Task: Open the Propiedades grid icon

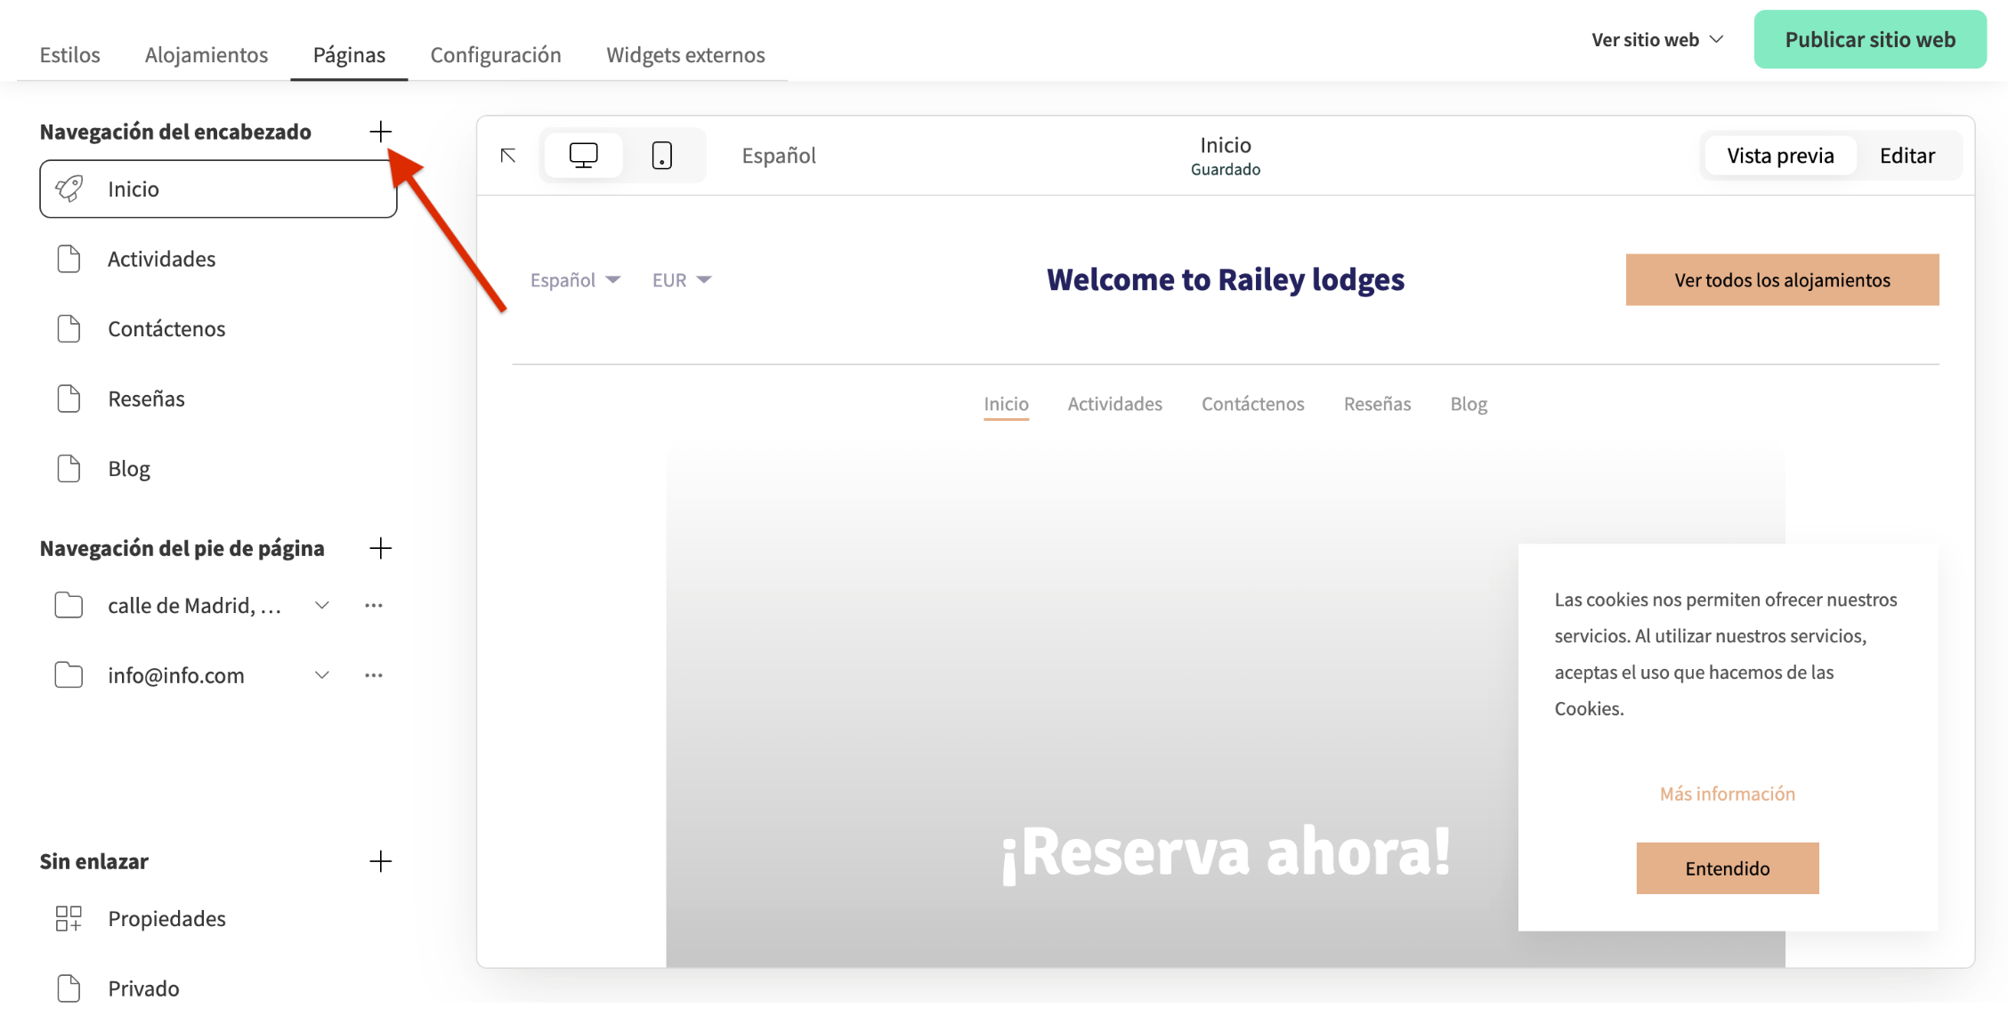Action: (x=69, y=917)
